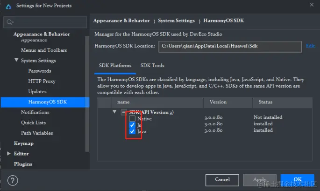
Task: Click the settings tree vertical scrollbar
Action: (x=87, y=94)
